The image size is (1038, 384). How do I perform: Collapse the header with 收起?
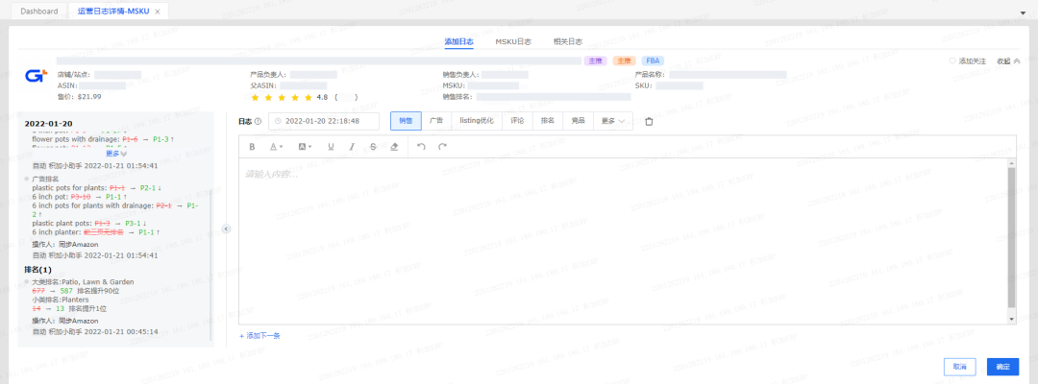point(1008,60)
